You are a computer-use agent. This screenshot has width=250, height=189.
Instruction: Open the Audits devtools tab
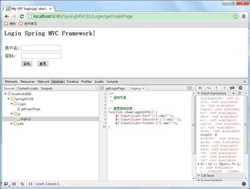99,81
